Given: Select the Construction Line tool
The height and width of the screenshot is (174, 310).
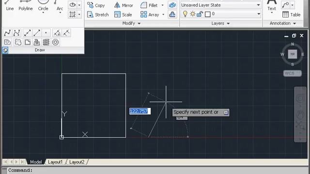Looking at the screenshot, I should pos(27,33).
